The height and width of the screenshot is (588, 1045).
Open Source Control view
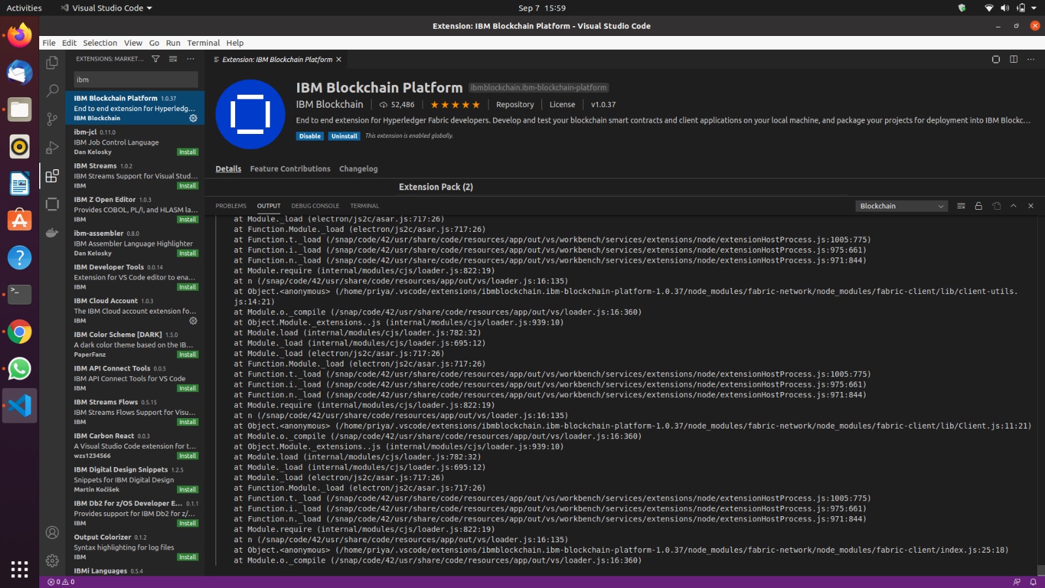coord(52,119)
